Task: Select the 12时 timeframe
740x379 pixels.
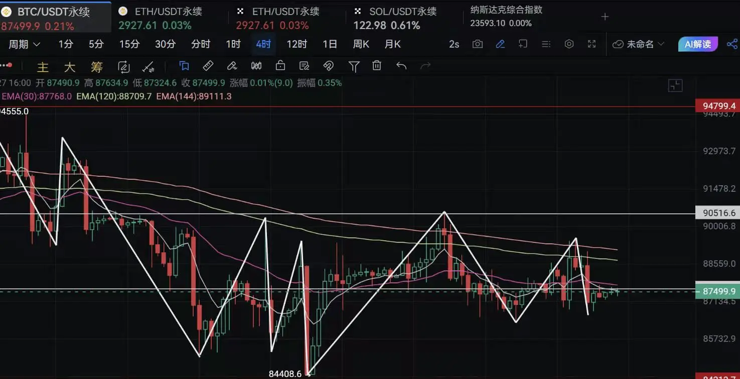Action: pos(297,44)
